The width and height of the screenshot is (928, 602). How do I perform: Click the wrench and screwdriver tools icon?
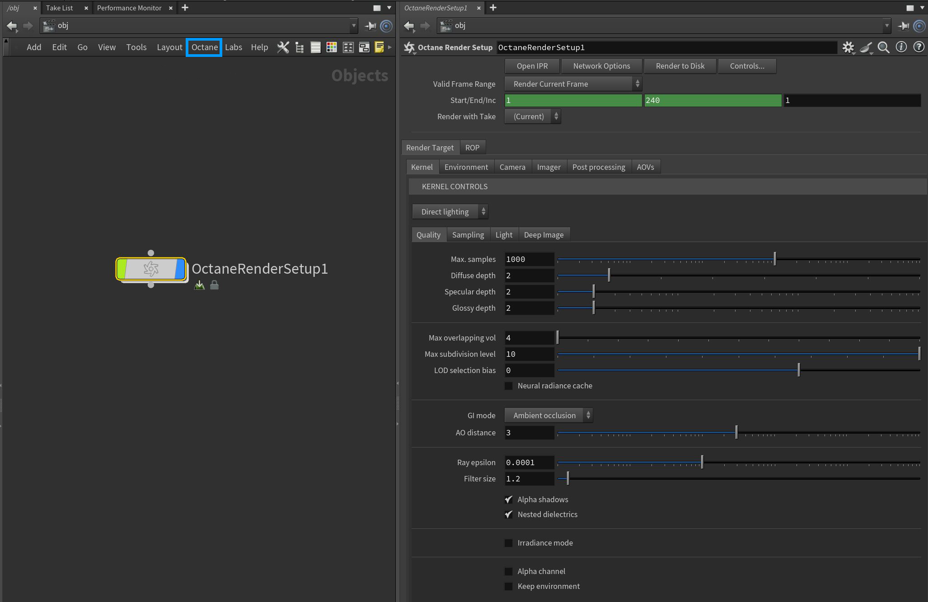(x=283, y=47)
